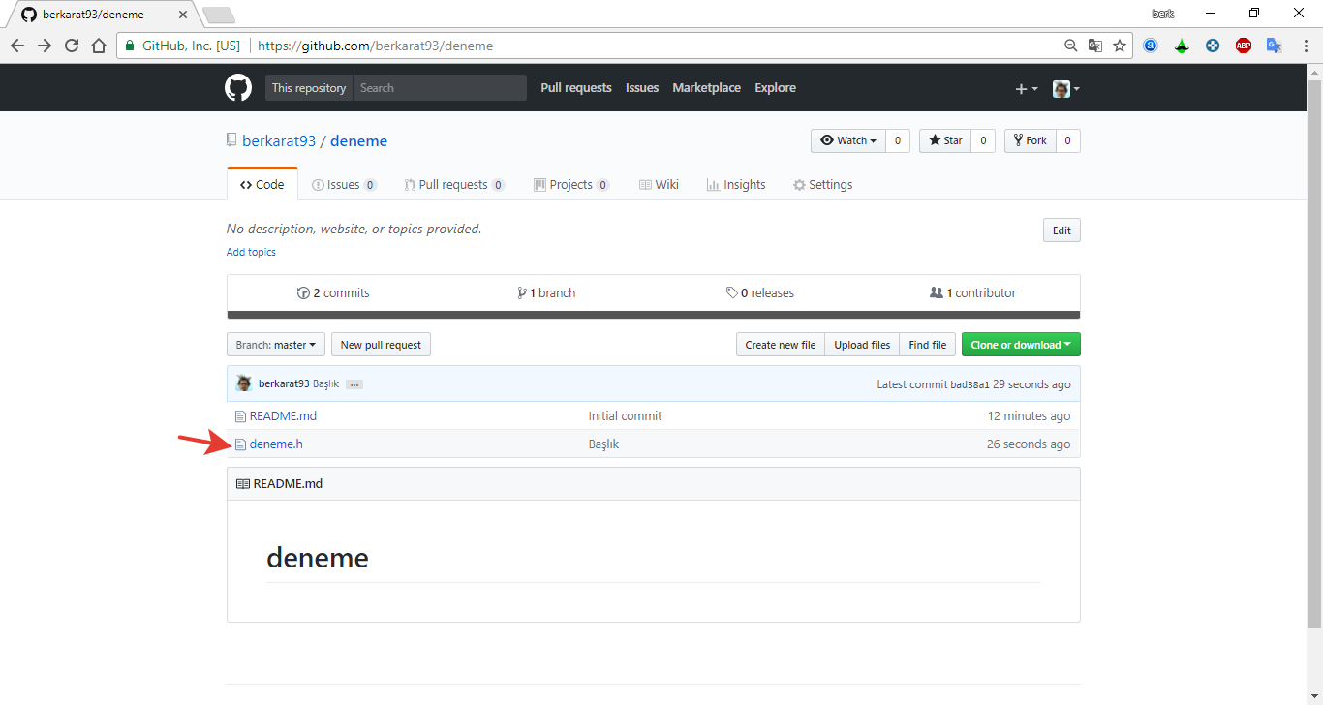Click Pull requests in the top navigation
Image resolution: width=1323 pixels, height=705 pixels.
[576, 88]
